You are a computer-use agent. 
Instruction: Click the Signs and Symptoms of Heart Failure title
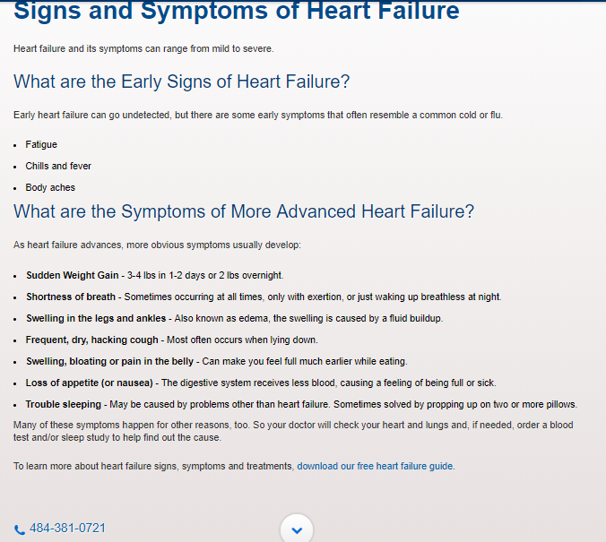[236, 11]
